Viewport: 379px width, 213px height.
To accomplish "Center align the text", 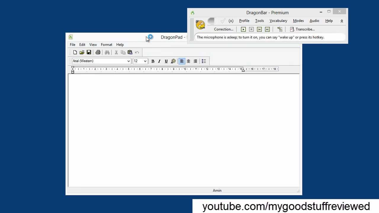I will click(188, 61).
